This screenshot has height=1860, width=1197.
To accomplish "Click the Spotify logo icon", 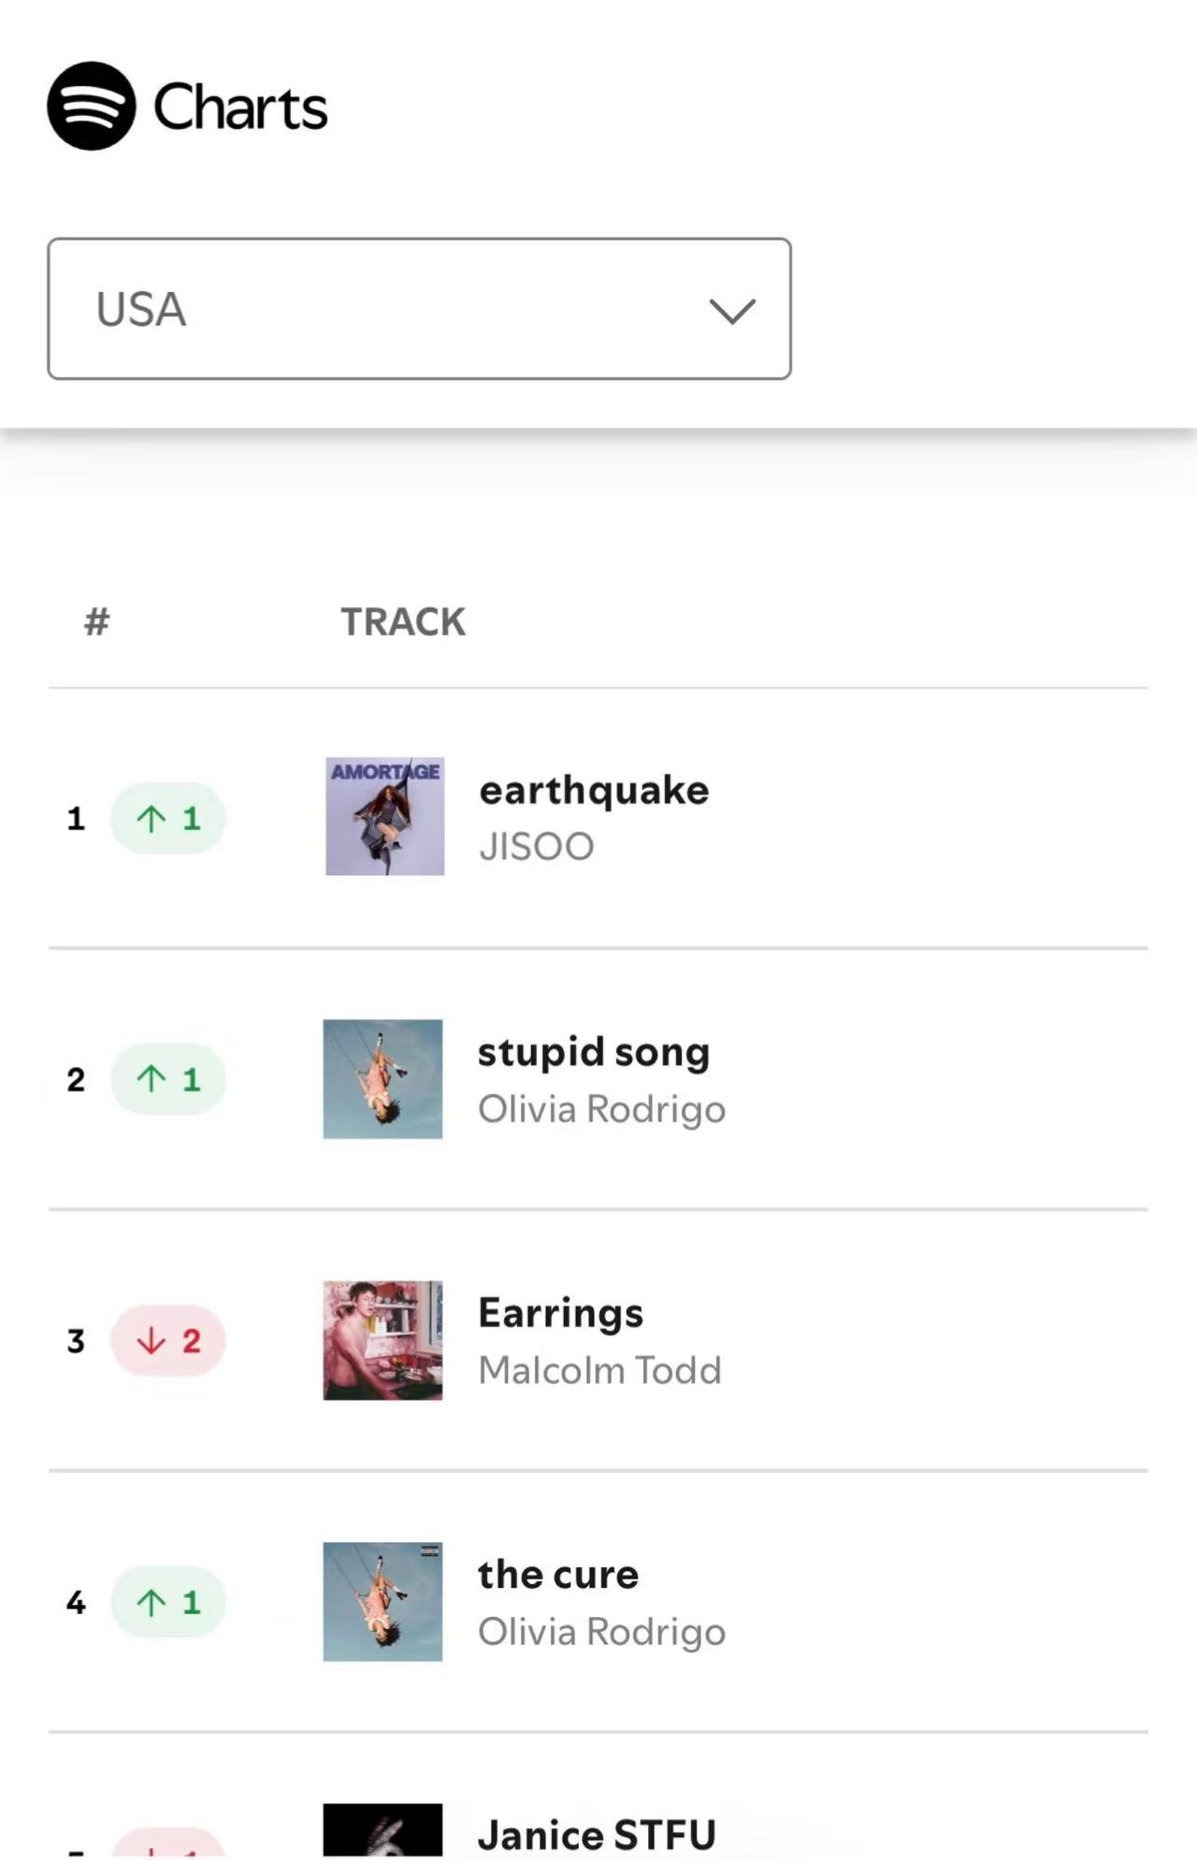I will point(92,106).
